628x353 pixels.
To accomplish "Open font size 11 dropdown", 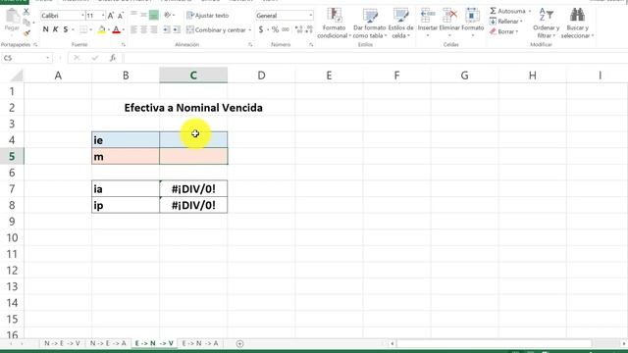I will pos(103,16).
